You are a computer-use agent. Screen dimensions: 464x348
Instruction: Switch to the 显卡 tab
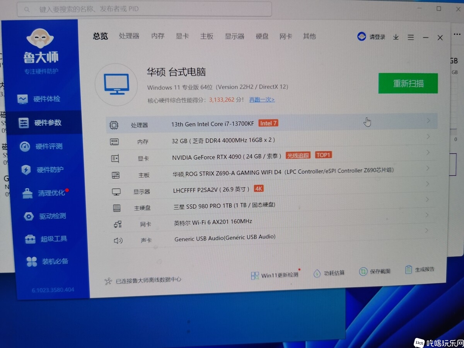tap(183, 36)
